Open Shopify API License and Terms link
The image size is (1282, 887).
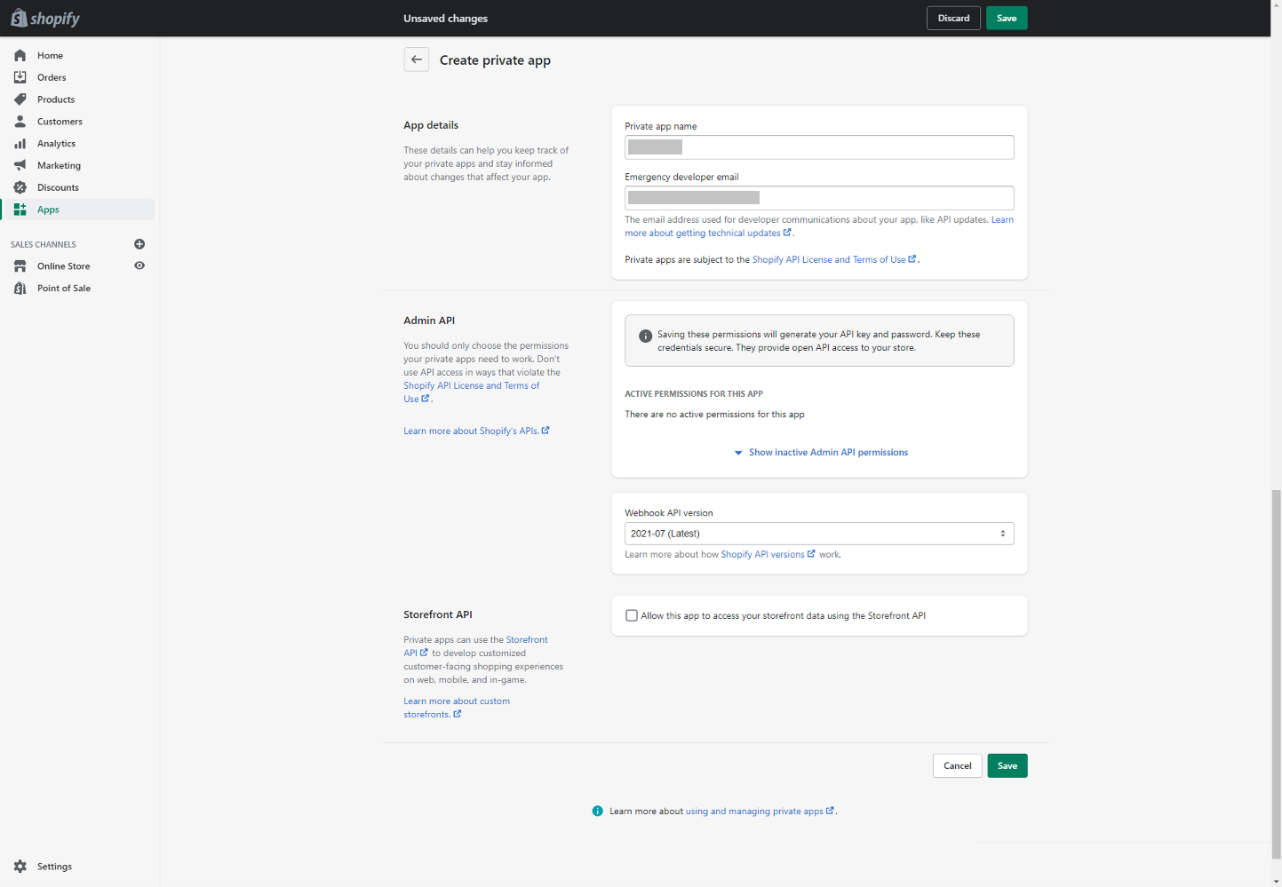click(828, 260)
